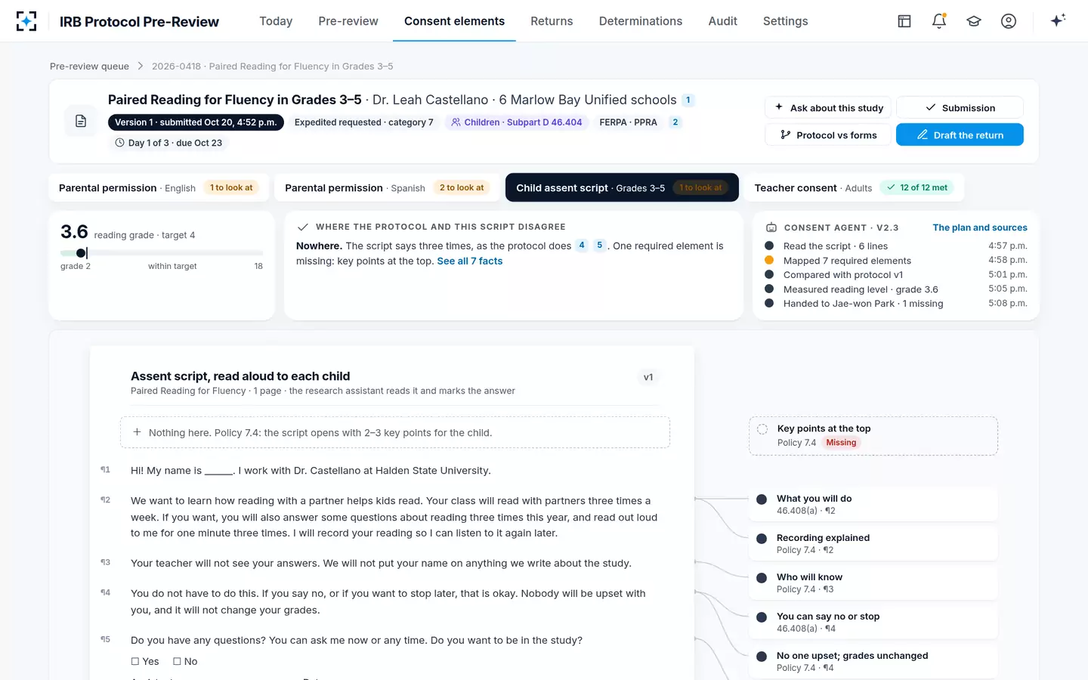Image resolution: width=1088 pixels, height=680 pixels.
Task: Open The plan and sources link
Action: [x=980, y=227]
